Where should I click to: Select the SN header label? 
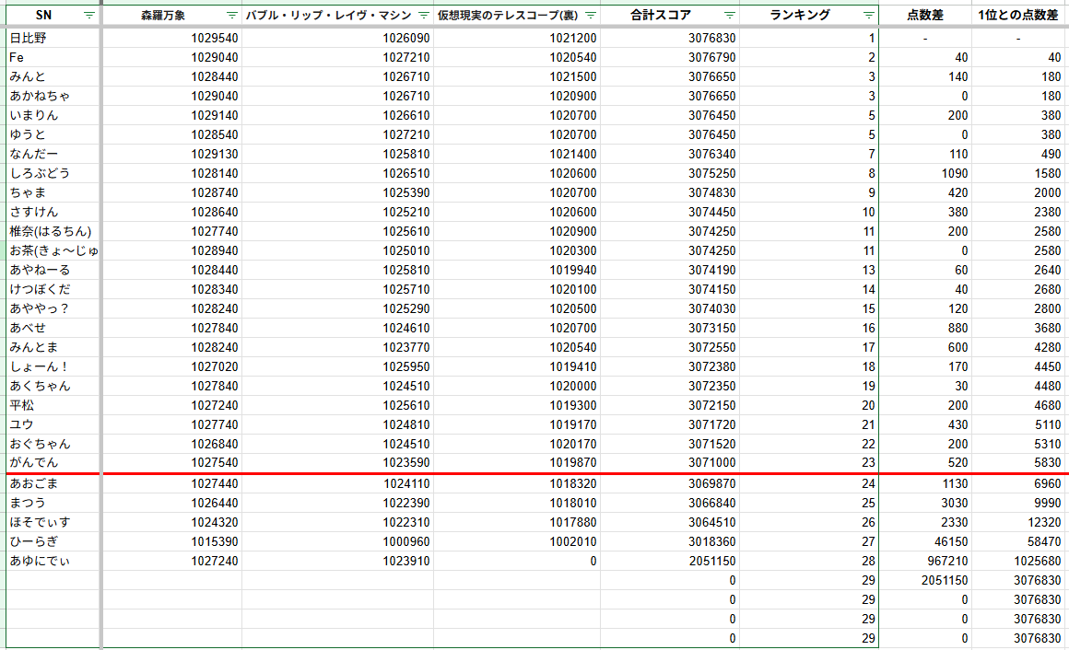pyautogui.click(x=43, y=15)
